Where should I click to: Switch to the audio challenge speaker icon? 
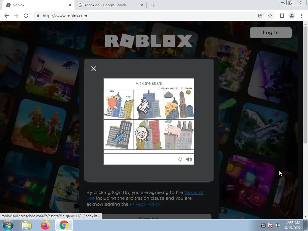pyautogui.click(x=189, y=159)
